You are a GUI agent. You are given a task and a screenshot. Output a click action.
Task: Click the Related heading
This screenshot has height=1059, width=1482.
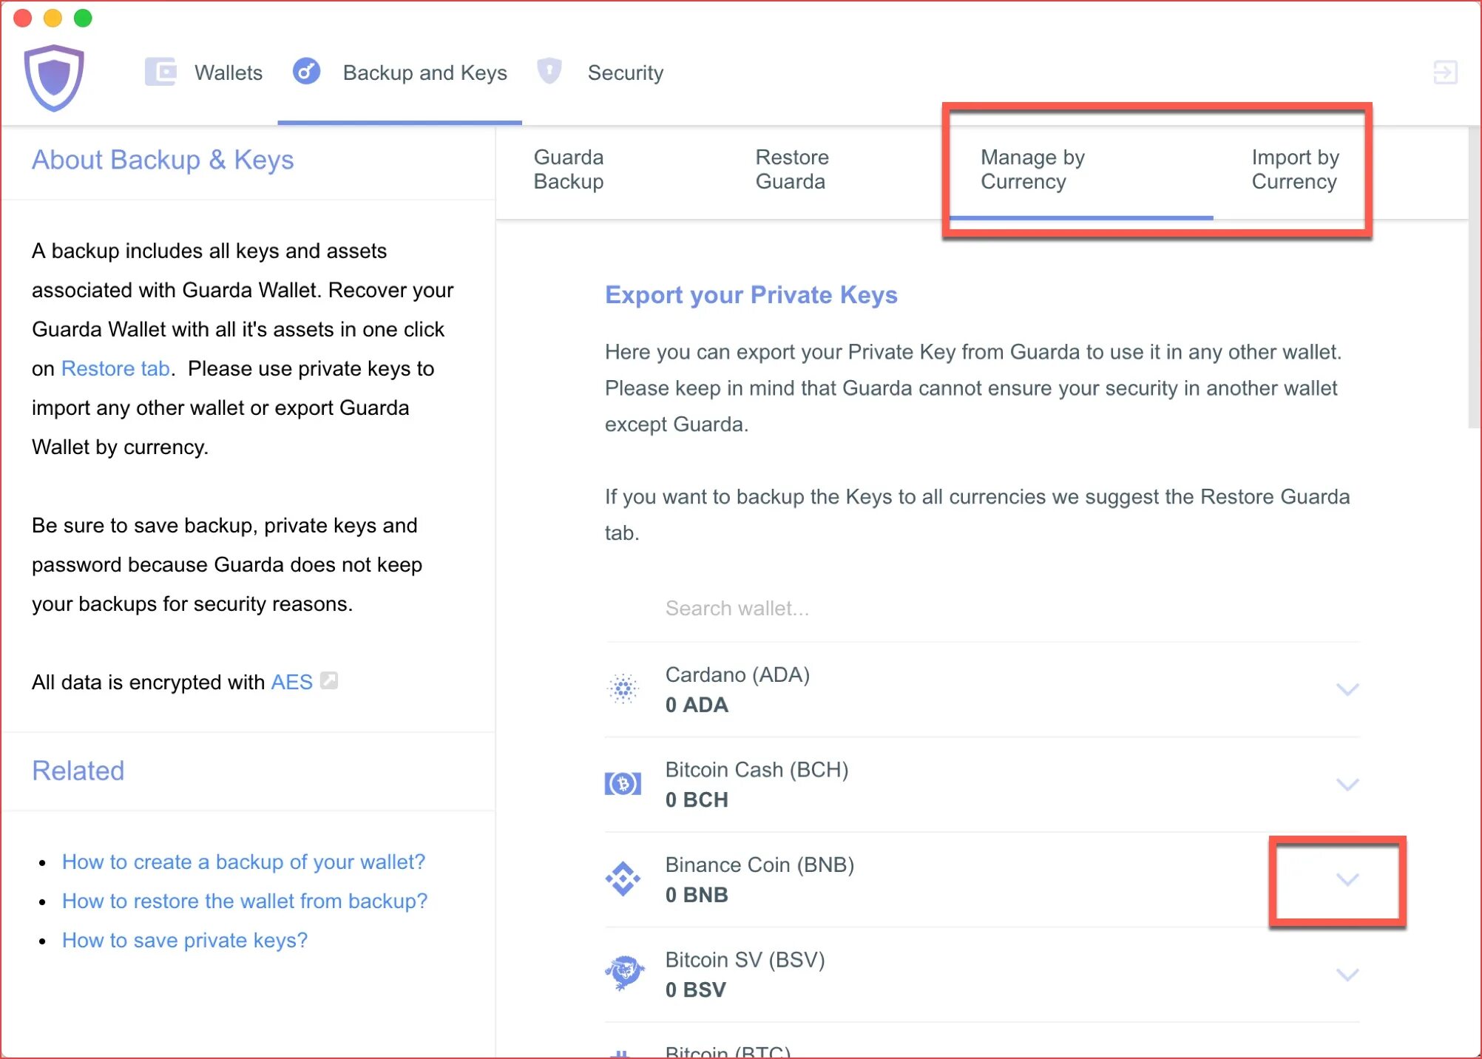click(78, 771)
